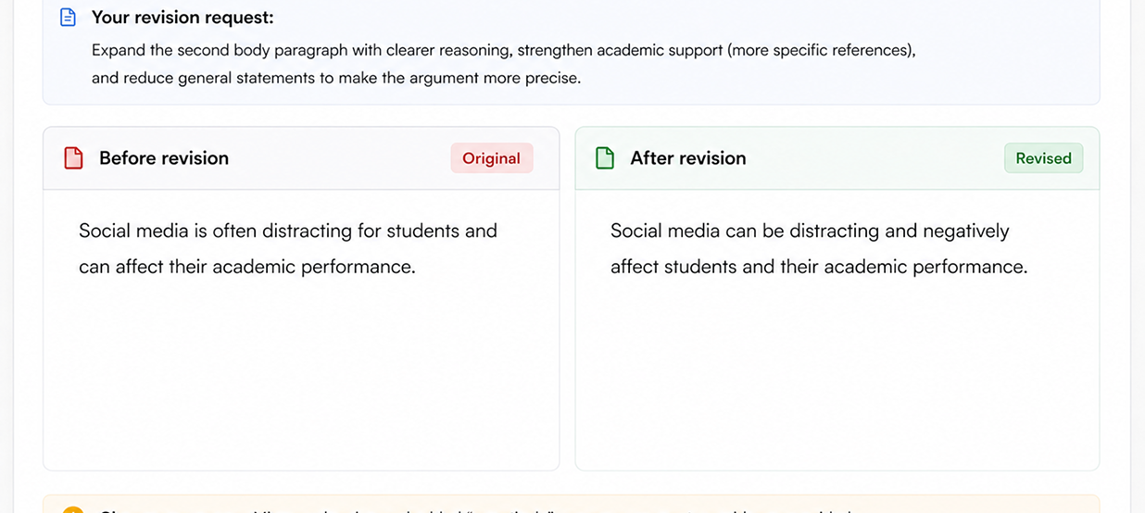Click the request line starting 'Expand the second body paragraph'

(x=503, y=50)
